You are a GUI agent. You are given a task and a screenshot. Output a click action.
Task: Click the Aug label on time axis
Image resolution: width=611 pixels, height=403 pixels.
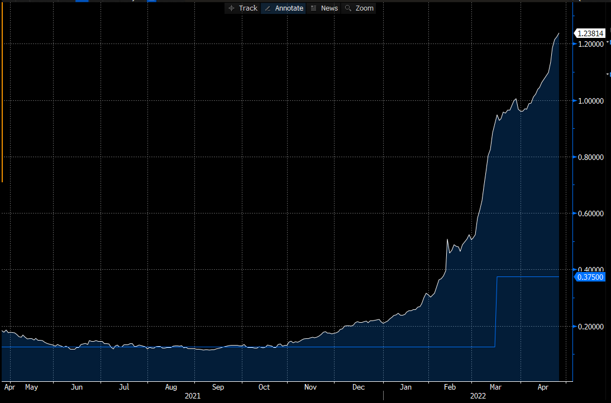(171, 387)
